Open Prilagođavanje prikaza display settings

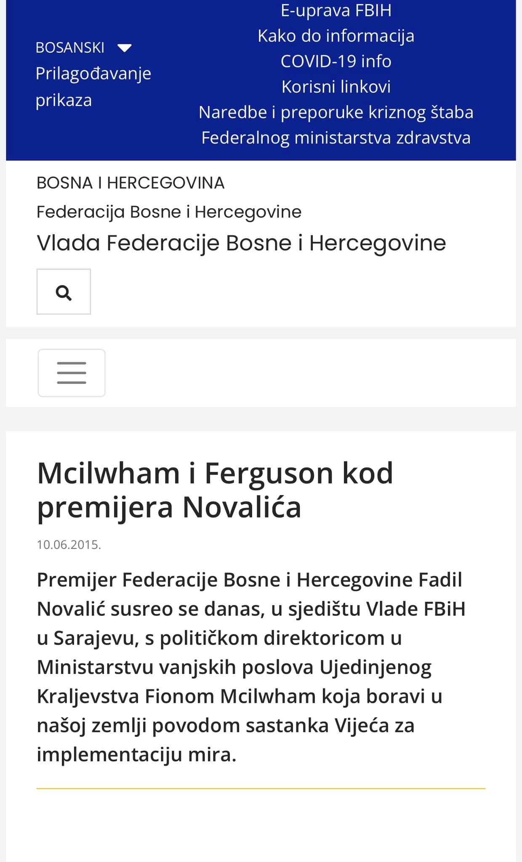93,87
